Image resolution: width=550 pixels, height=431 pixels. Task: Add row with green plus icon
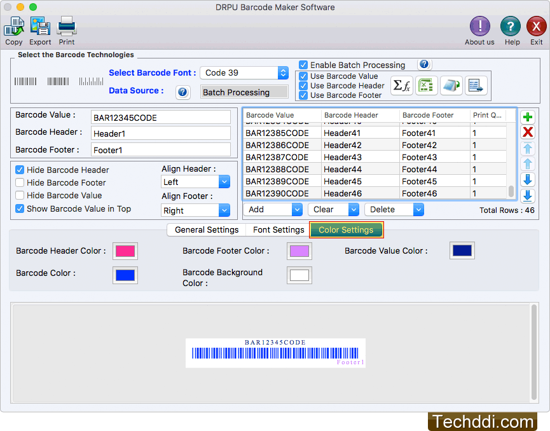pyautogui.click(x=528, y=117)
